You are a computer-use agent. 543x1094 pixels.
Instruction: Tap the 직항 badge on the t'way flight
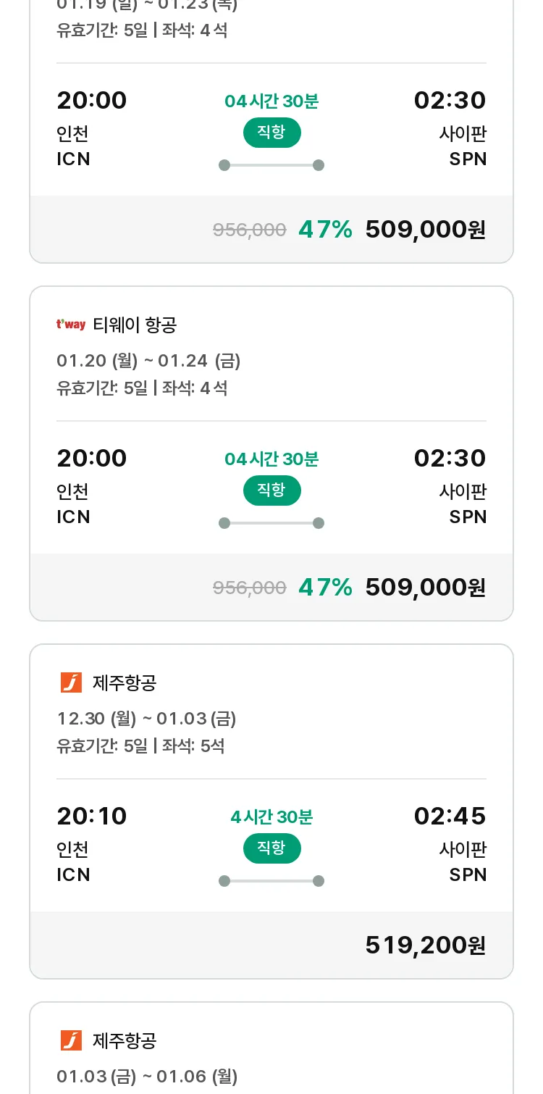pos(271,490)
